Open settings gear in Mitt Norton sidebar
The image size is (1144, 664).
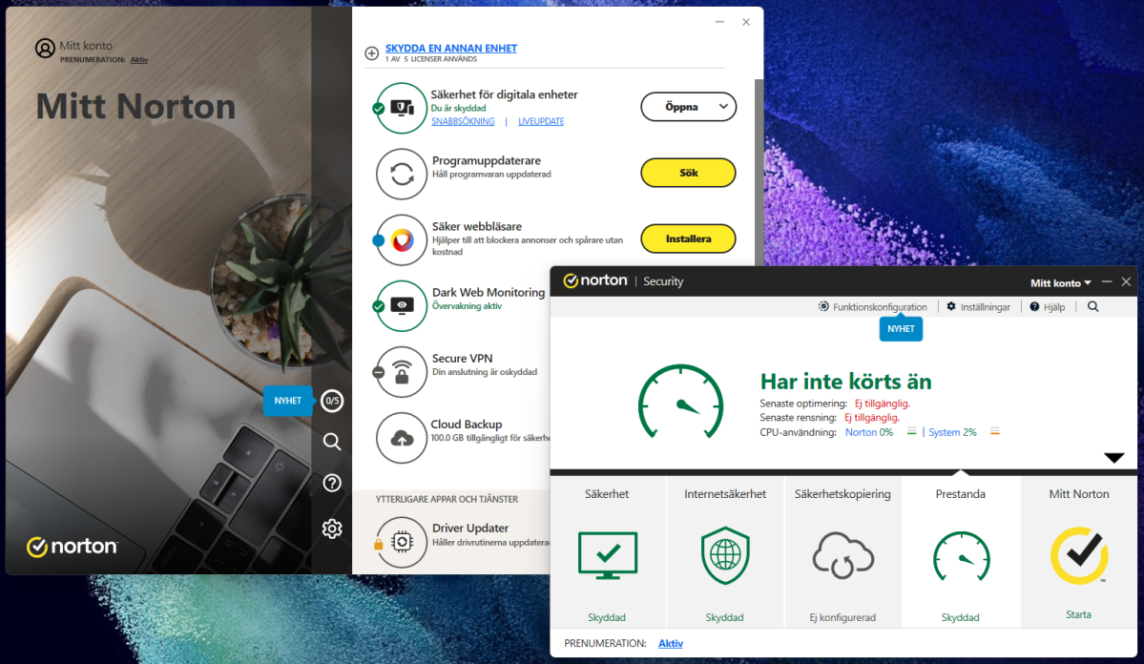pos(332,529)
